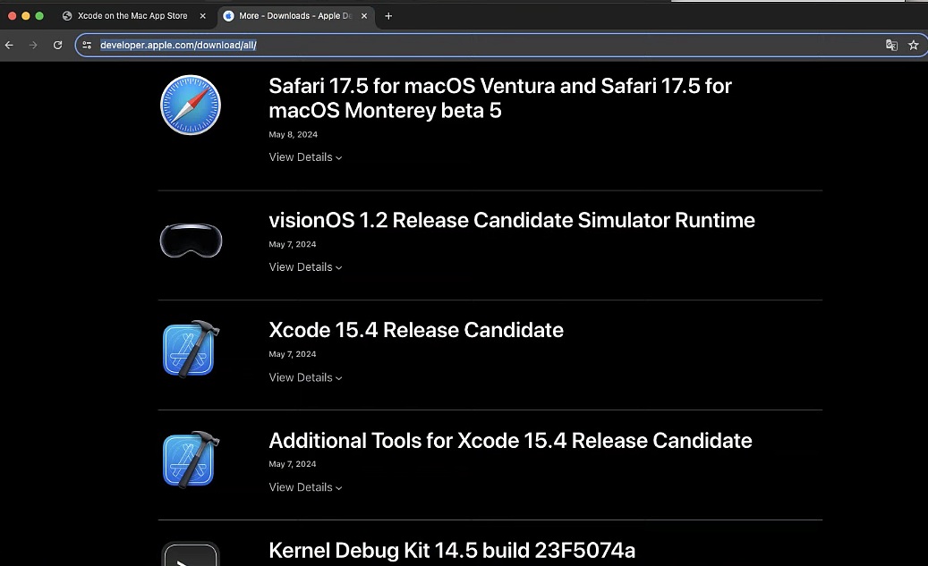This screenshot has width=928, height=566.
Task: Click the May 7, 2024 date under Xcode 15.4 Release Candidate
Action: point(293,354)
